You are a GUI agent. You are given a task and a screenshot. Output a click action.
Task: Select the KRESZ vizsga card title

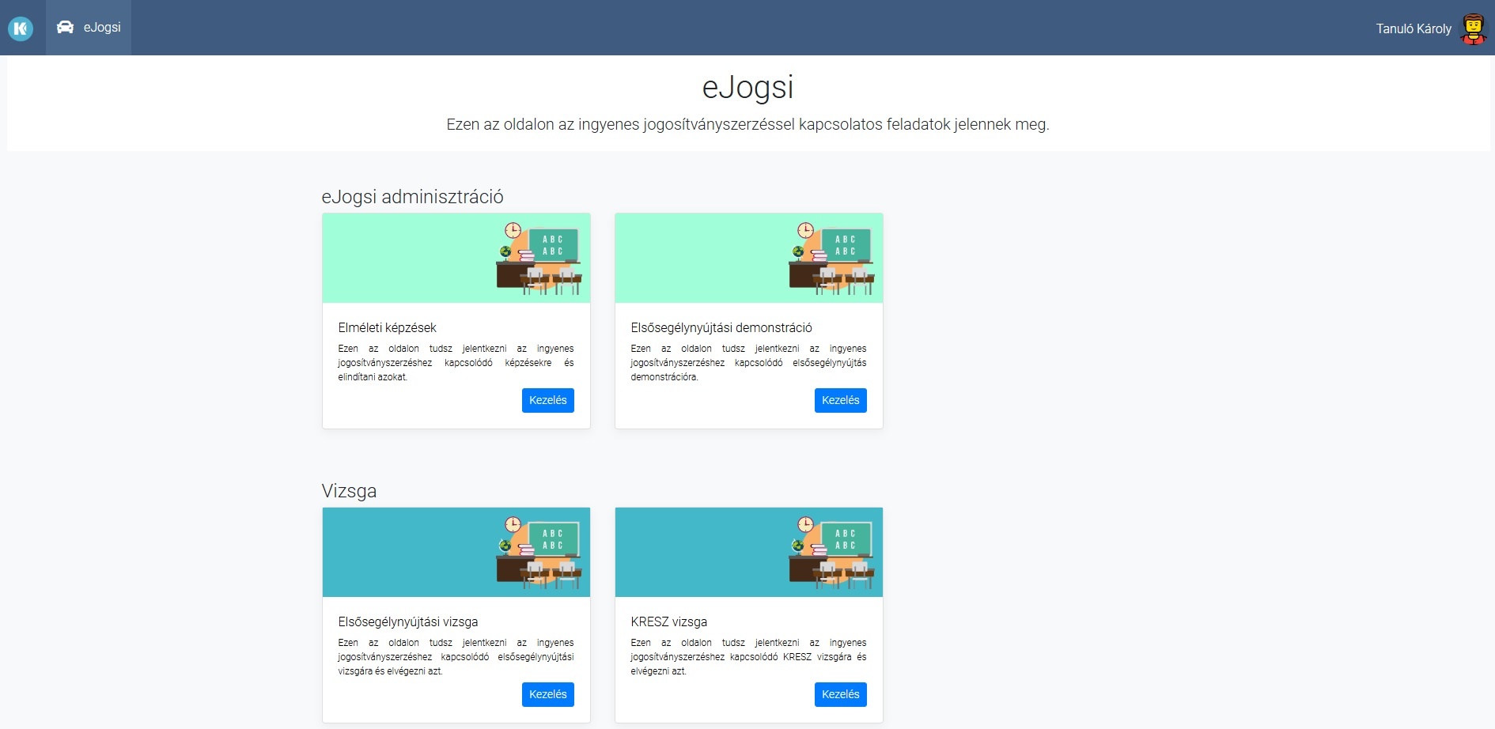click(x=669, y=621)
